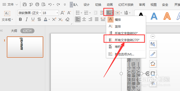Image resolution: width=180 pixels, height=91 pixels.
Task: Expand the font color dropdown arrow
Action: (49, 20)
